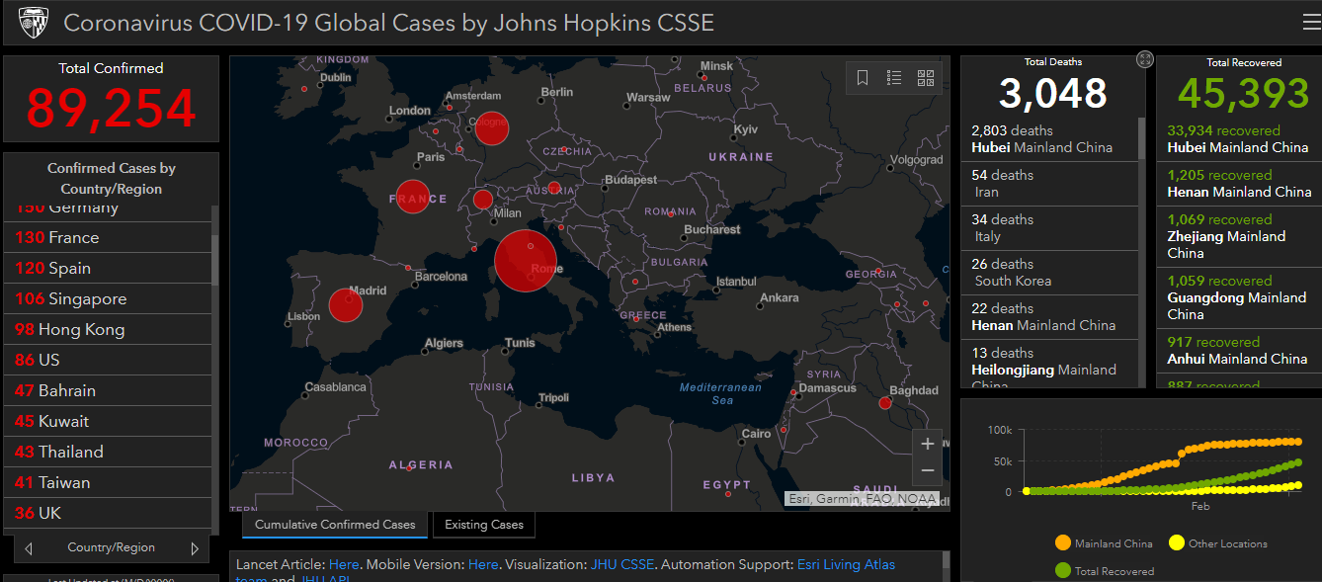Select '45 Kuwait' in country list
This screenshot has width=1322, height=582.
108,421
